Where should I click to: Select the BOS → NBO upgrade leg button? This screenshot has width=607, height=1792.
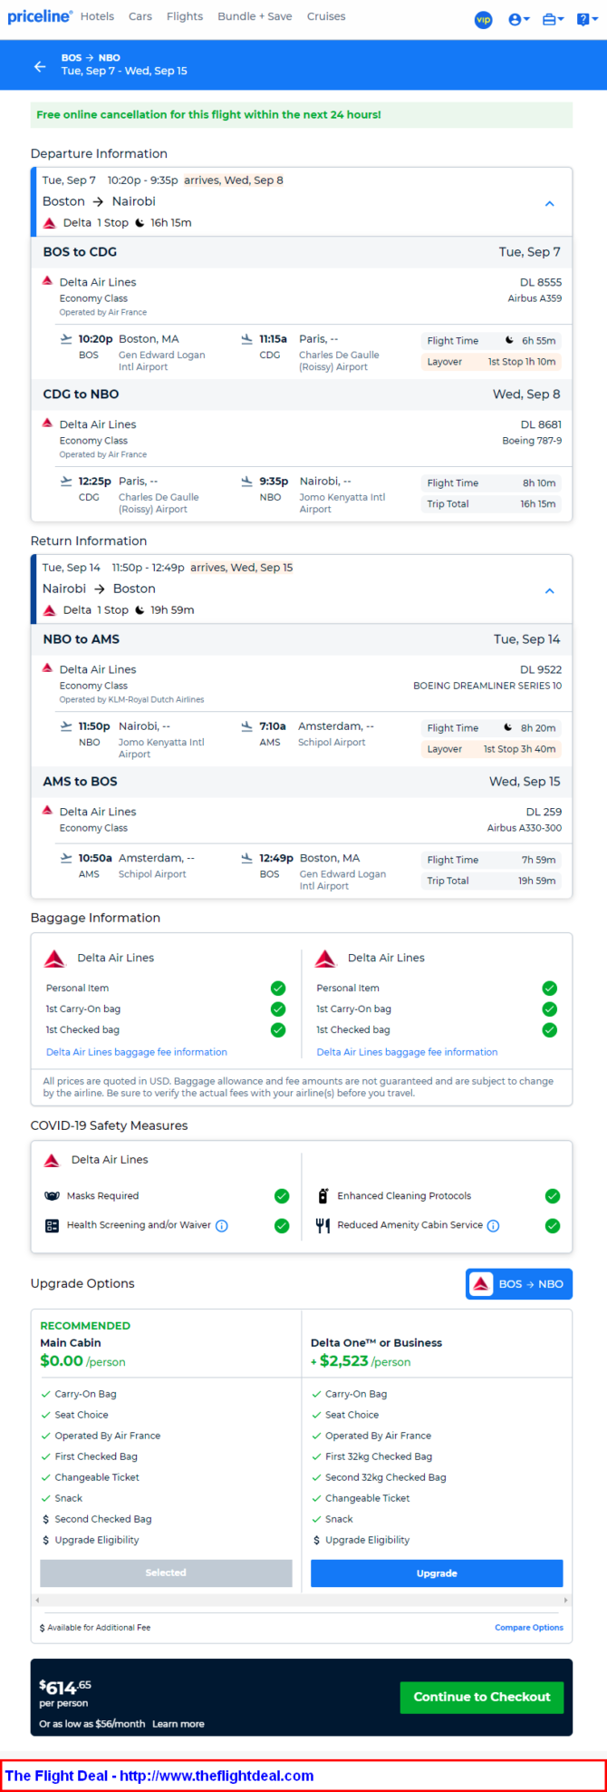point(519,1284)
